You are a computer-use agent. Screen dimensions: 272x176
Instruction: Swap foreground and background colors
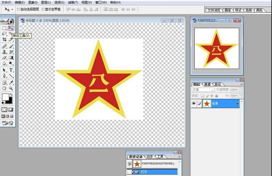click(x=11, y=94)
